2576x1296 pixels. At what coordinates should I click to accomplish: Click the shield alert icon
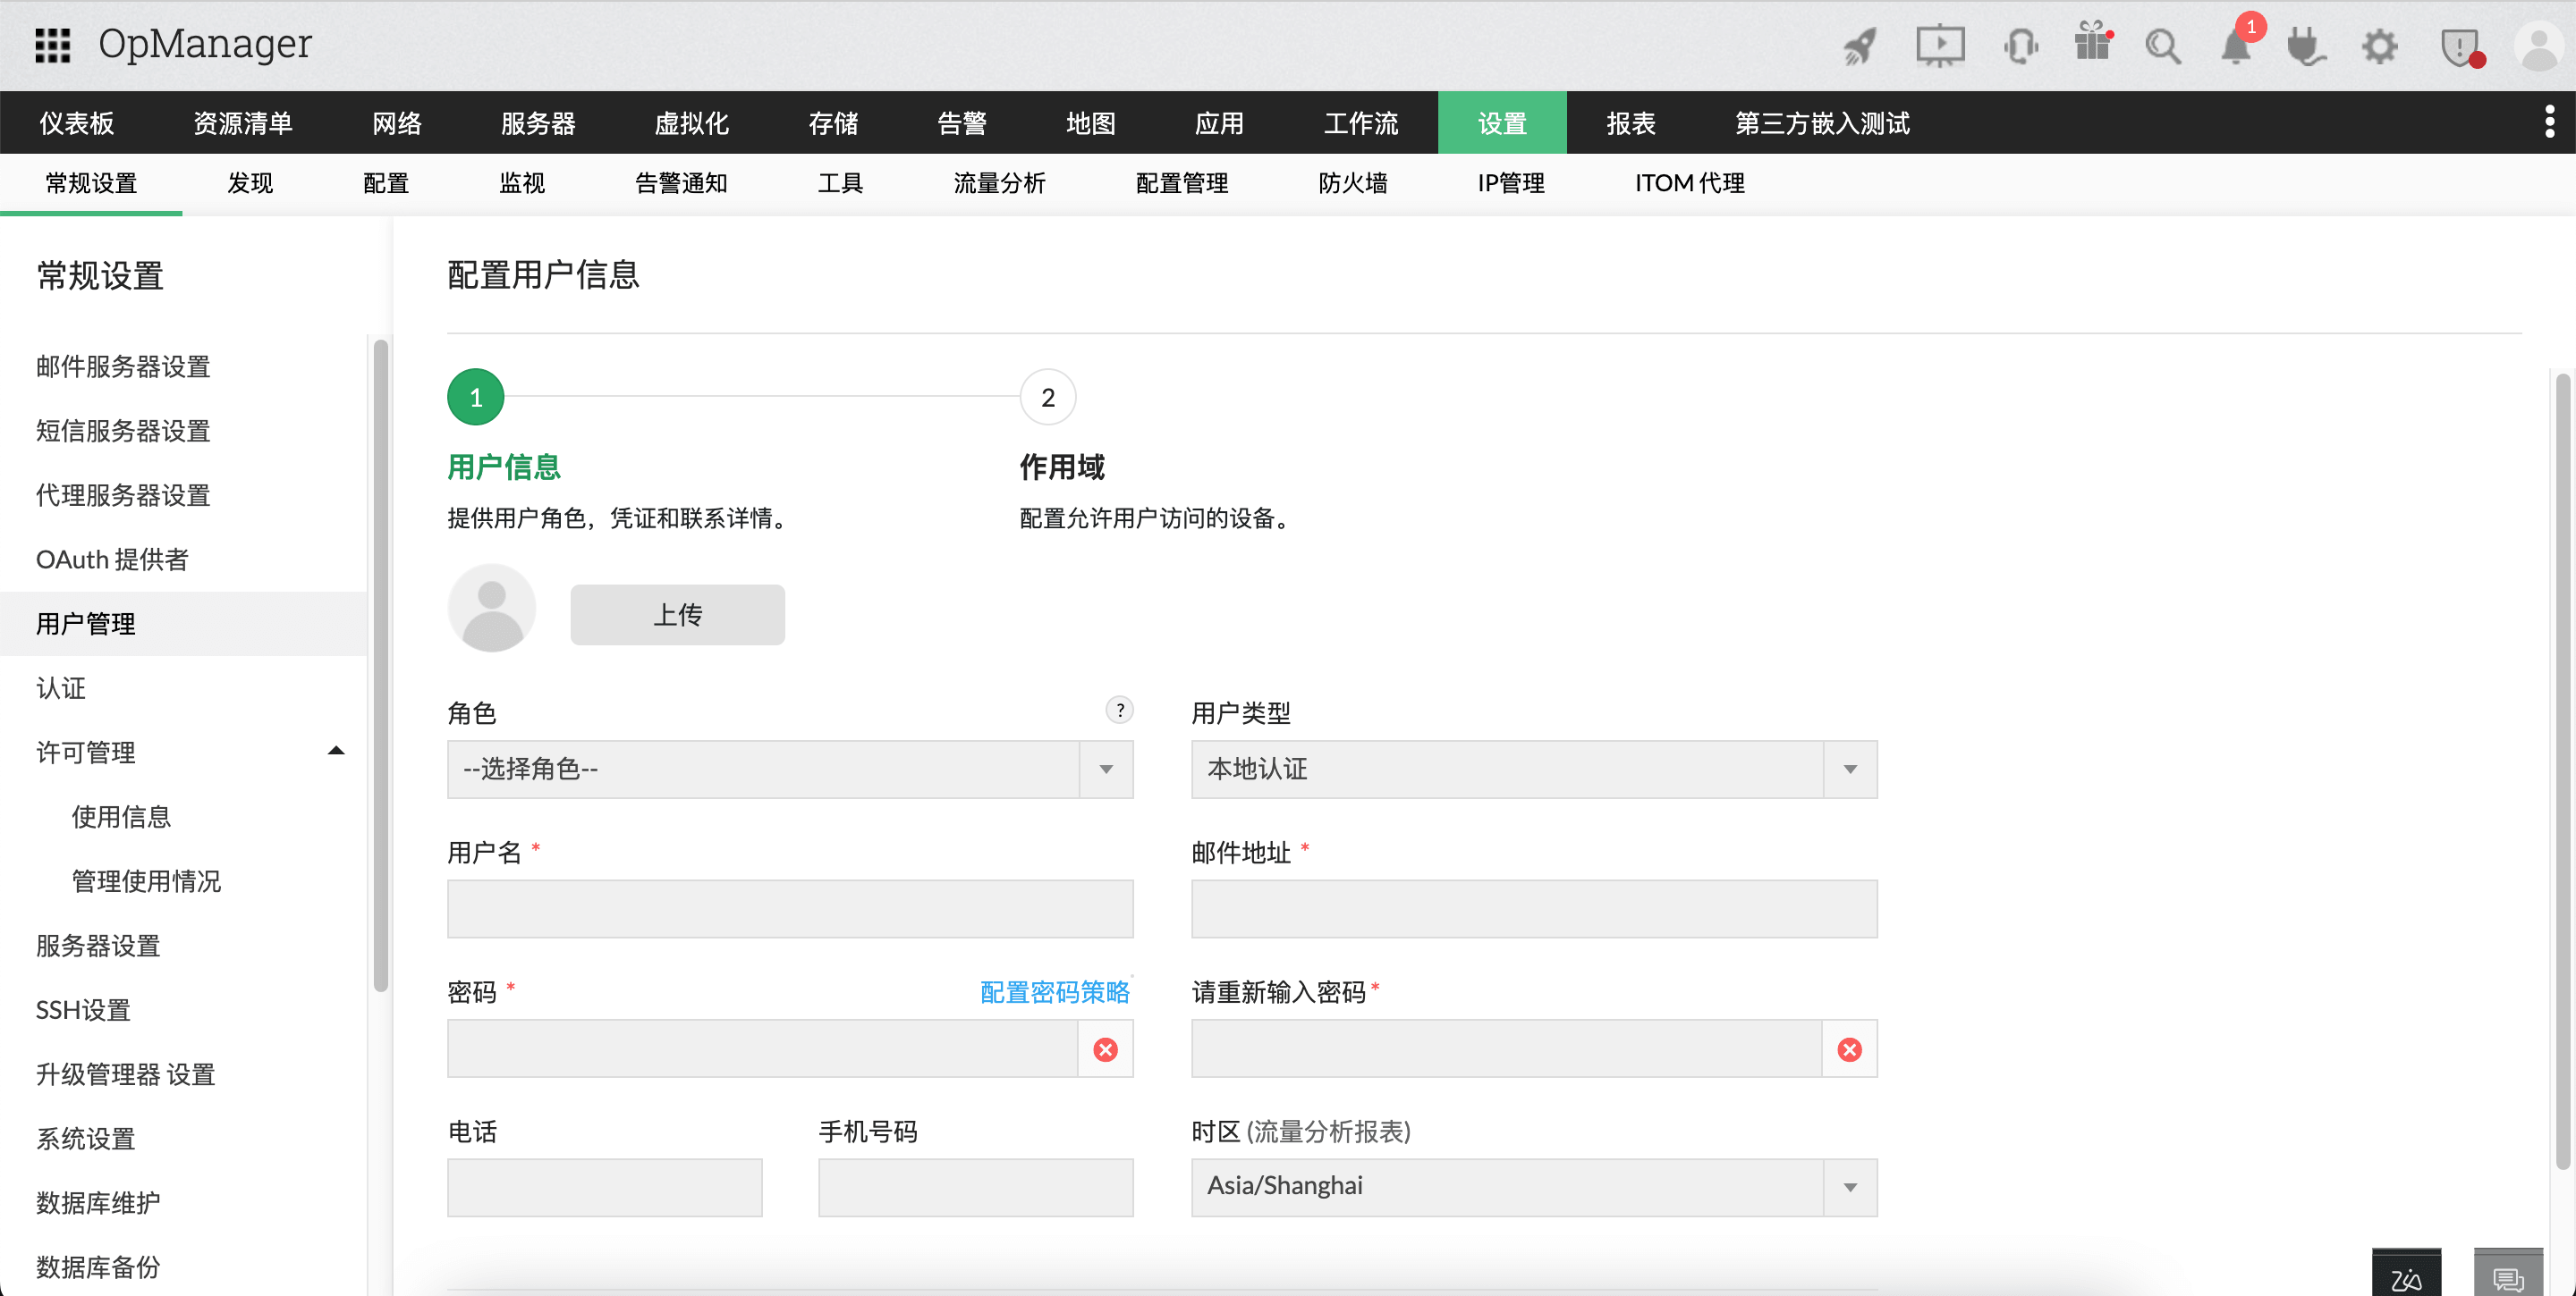(x=2460, y=47)
